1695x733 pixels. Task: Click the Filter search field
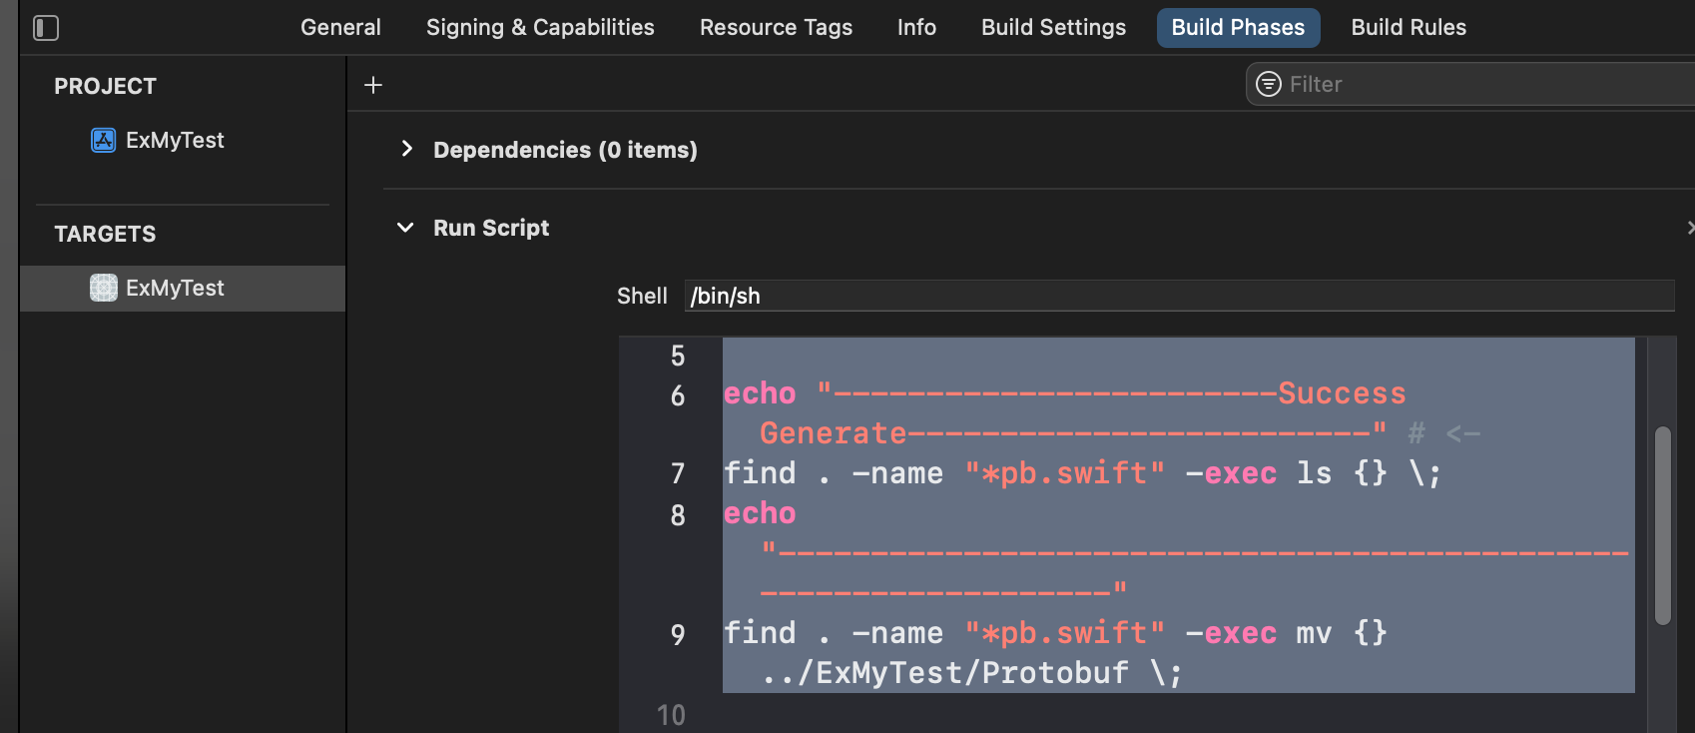coord(1477,84)
